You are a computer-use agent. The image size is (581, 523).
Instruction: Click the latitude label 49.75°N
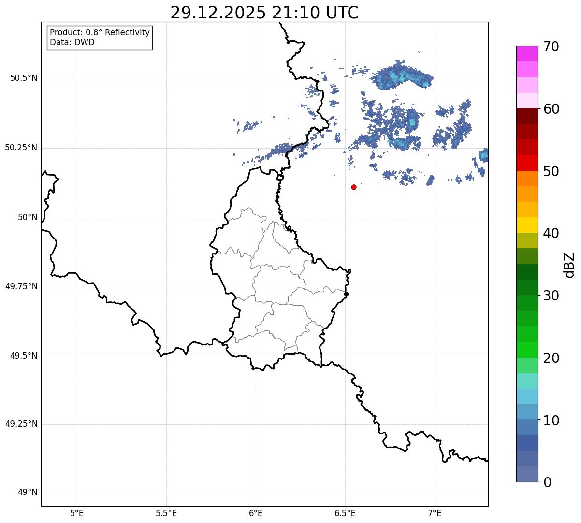click(21, 286)
